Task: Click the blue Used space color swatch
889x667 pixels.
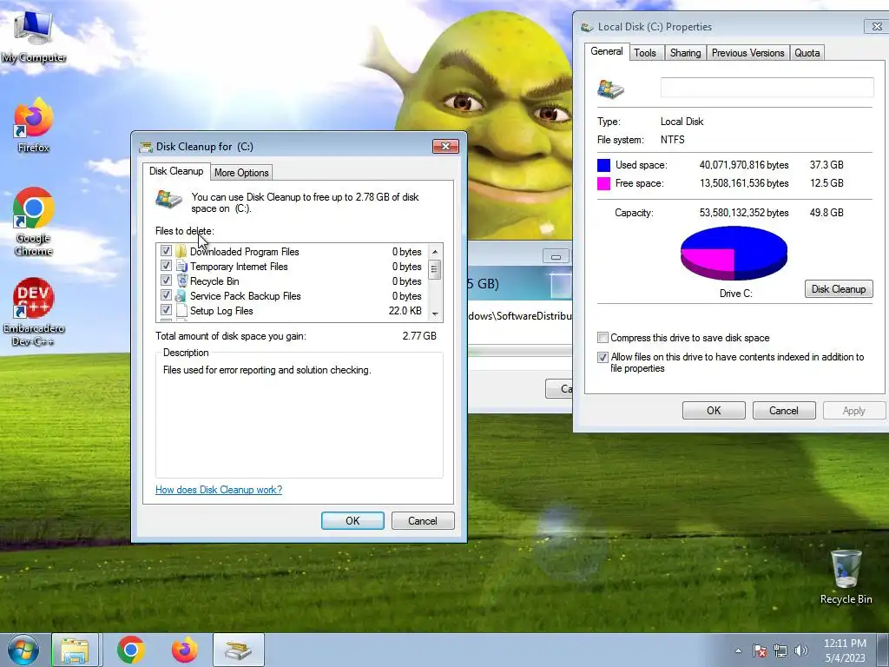Action: [604, 165]
